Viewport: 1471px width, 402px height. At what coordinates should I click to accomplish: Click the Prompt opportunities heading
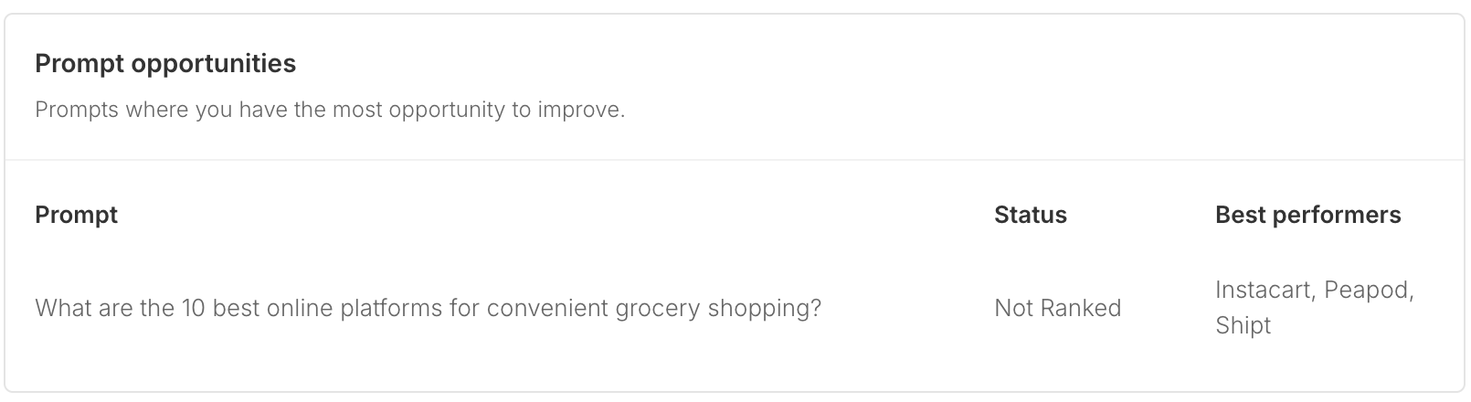[165, 64]
